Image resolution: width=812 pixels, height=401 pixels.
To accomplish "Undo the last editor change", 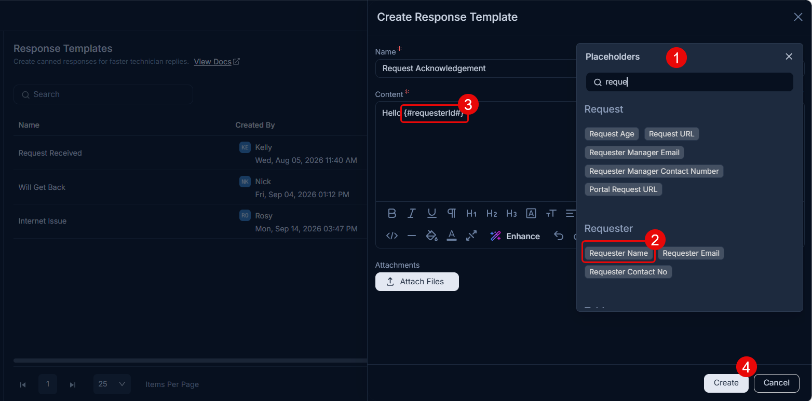I will [x=559, y=236].
